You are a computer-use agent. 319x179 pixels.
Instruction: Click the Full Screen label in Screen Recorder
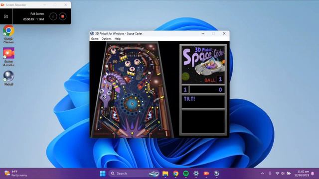[x=37, y=14]
